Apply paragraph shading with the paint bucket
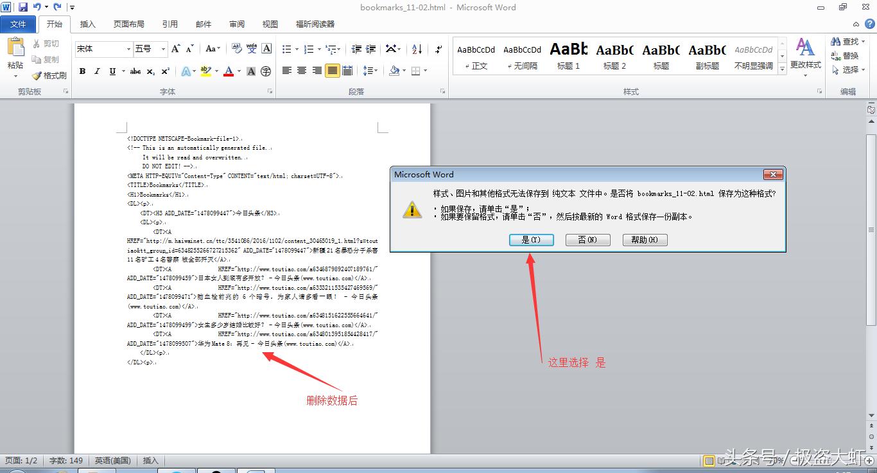 [x=394, y=71]
